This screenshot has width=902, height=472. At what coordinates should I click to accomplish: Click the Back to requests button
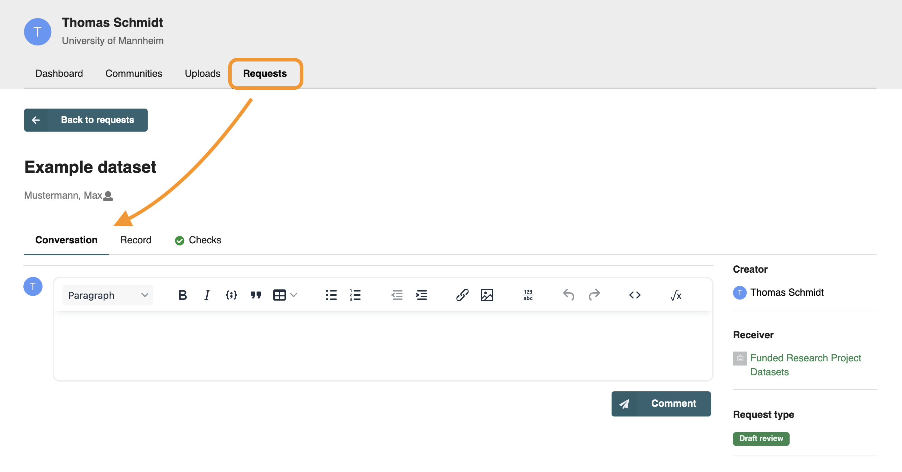[x=86, y=120]
